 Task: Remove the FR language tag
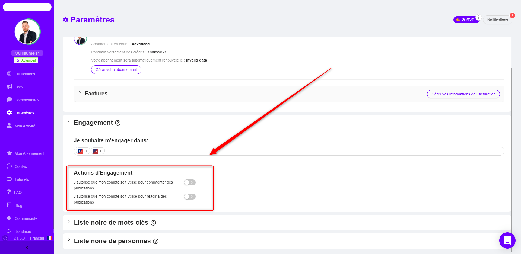(x=86, y=151)
